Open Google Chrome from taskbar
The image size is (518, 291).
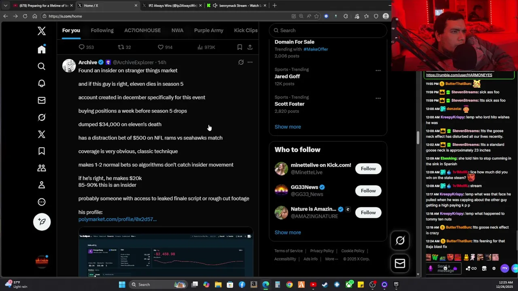[x=289, y=285]
